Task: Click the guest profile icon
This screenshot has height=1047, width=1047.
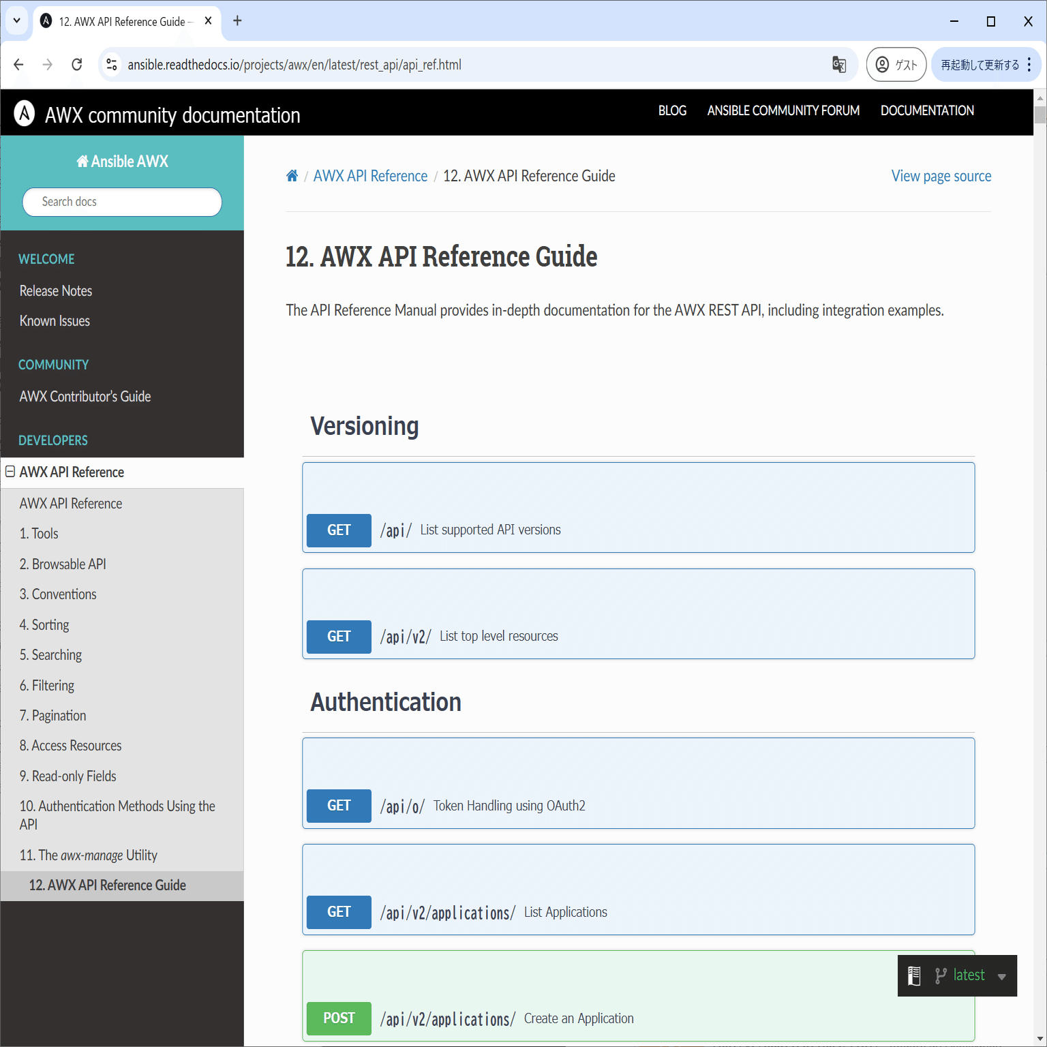Action: tap(883, 64)
